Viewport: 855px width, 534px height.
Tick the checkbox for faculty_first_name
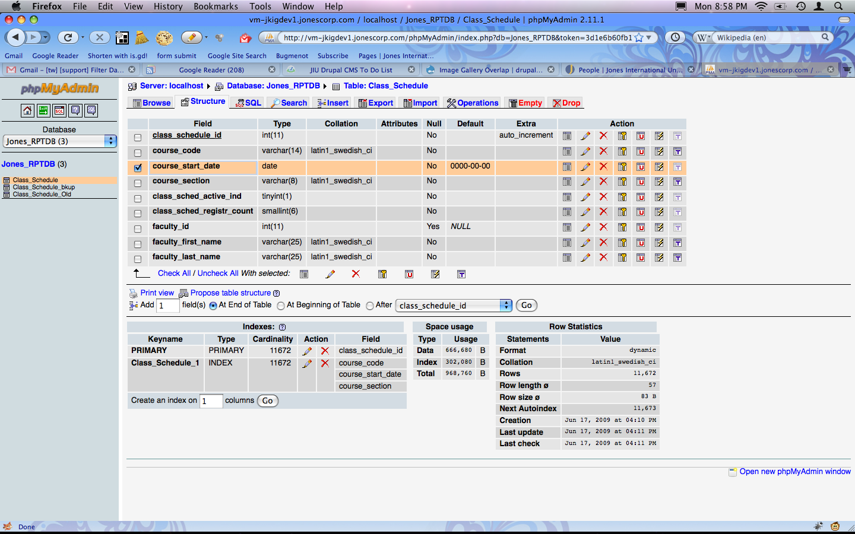138,244
